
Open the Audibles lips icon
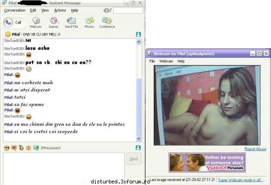click(14, 148)
